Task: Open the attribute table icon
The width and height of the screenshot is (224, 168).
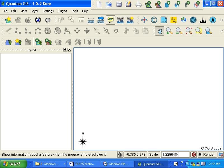Action: click(x=81, y=20)
